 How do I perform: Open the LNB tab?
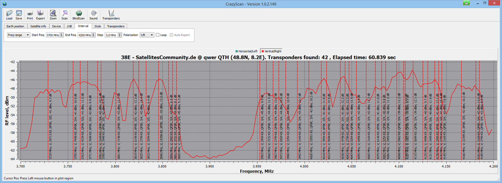[x=69, y=26]
